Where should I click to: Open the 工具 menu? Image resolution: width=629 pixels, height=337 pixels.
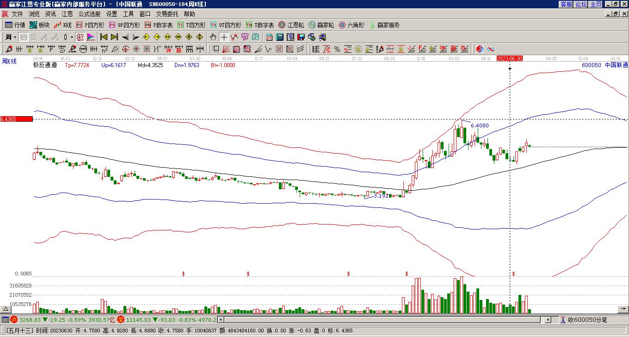pos(128,14)
